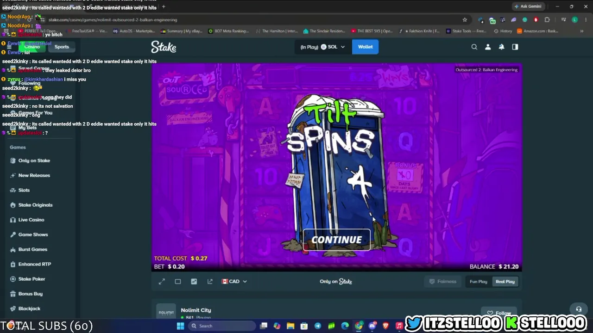Open Stake Originals category

(35, 205)
